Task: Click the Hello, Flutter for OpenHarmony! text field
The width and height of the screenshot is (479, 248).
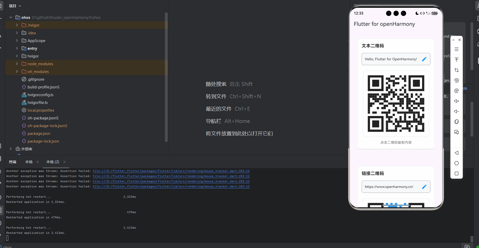Action: 396,59
